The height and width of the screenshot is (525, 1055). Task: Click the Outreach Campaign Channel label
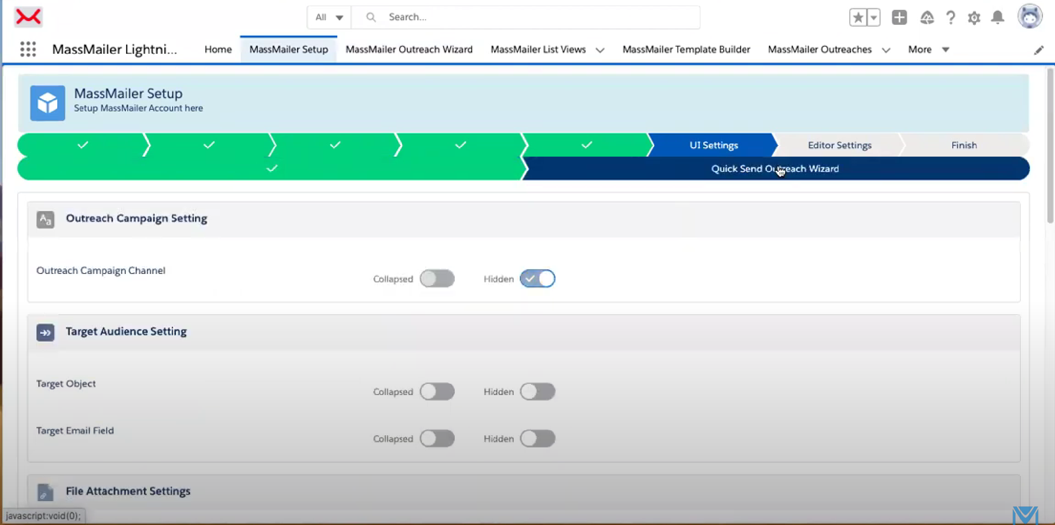(x=101, y=271)
